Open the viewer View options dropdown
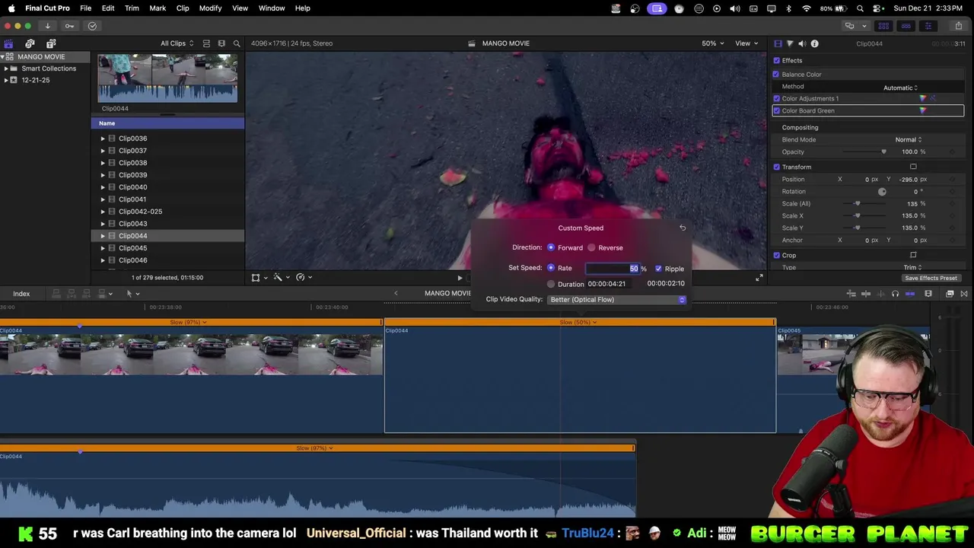This screenshot has height=548, width=974. [x=746, y=43]
